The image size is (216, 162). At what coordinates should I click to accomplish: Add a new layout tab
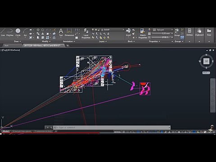coord(56,131)
